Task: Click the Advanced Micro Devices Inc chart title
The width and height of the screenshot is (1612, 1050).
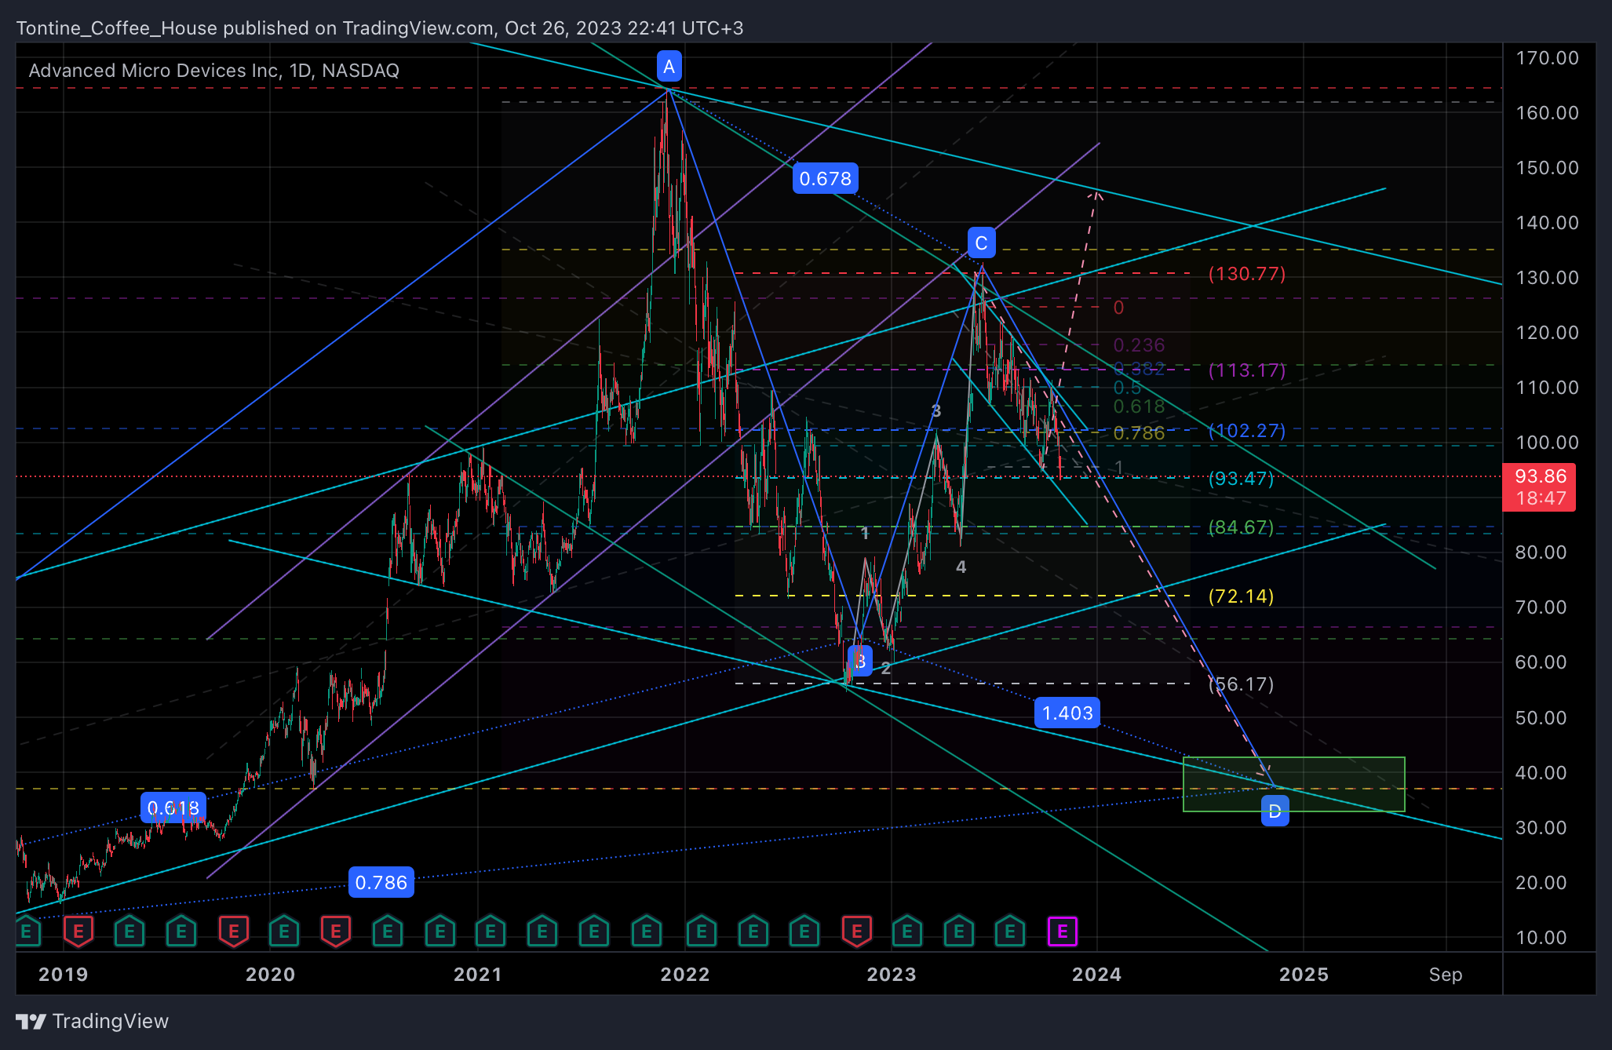Action: [x=213, y=71]
